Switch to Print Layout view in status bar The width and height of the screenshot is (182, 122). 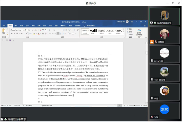click(120, 106)
